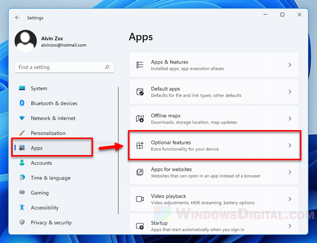Expand Apps & features chevron arrow
The height and width of the screenshot is (243, 317).
[x=290, y=65]
